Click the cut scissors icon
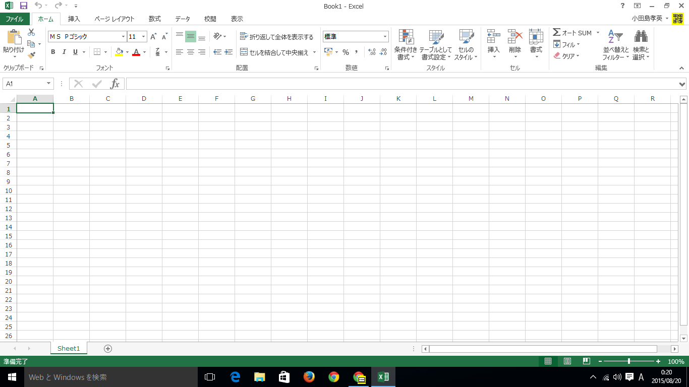The height and width of the screenshot is (387, 689). tap(31, 32)
